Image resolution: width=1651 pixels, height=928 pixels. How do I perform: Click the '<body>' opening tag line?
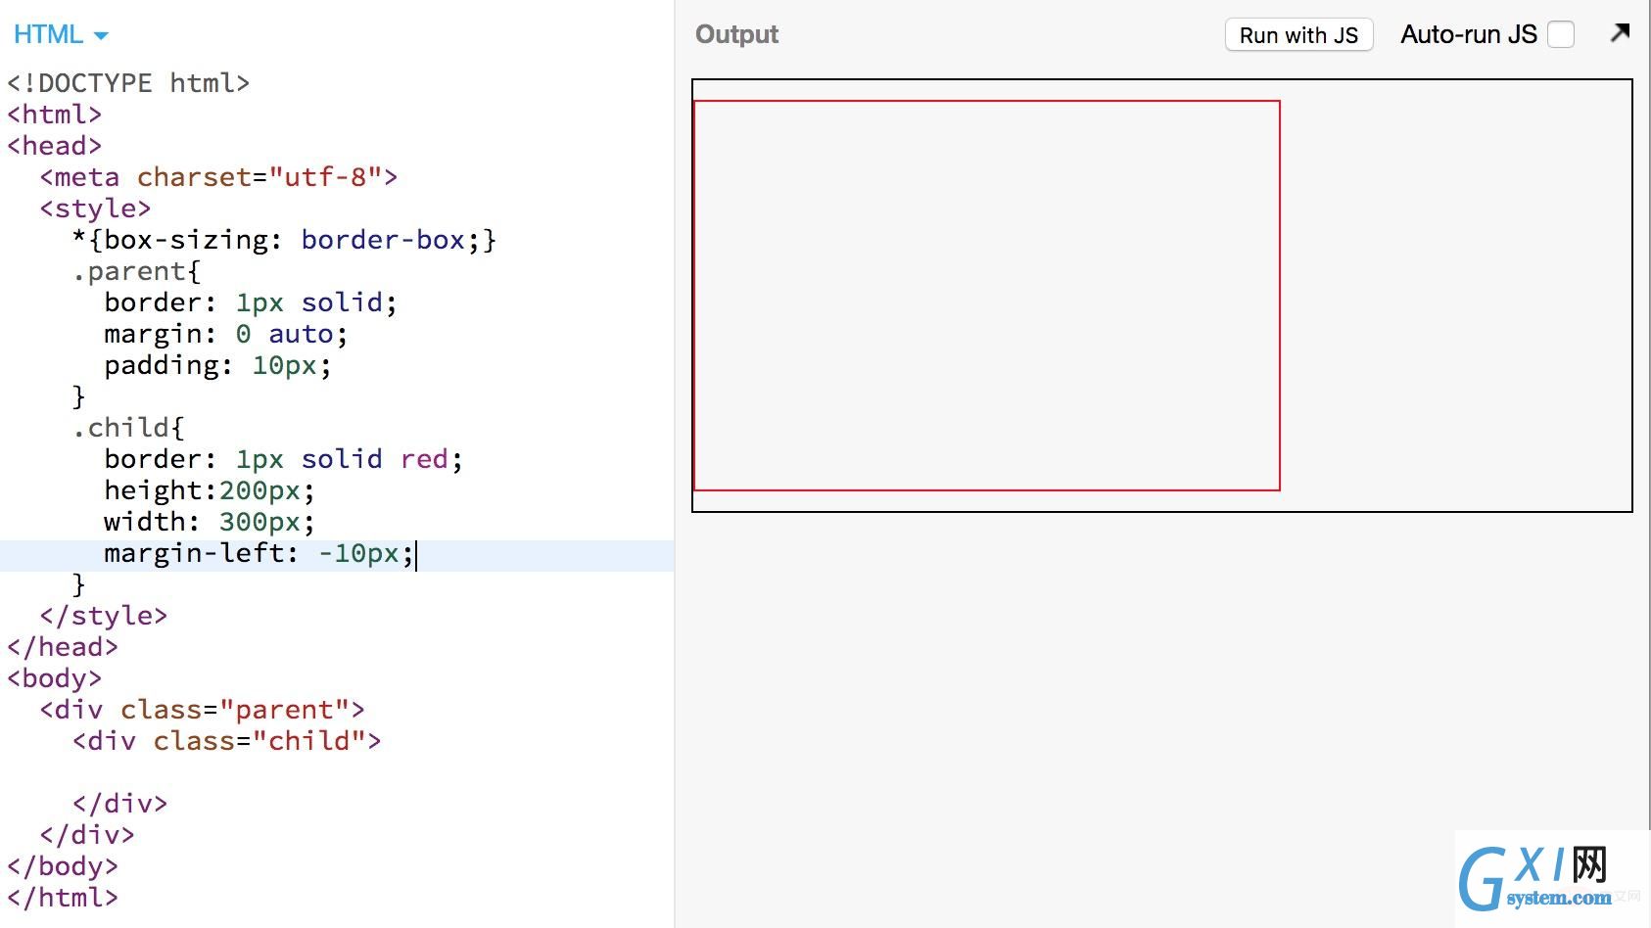point(54,678)
